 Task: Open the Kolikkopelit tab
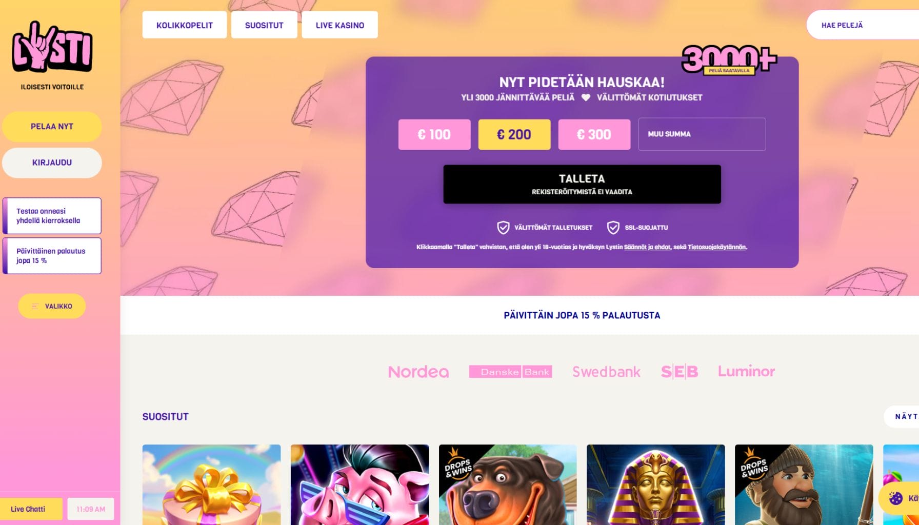point(185,25)
